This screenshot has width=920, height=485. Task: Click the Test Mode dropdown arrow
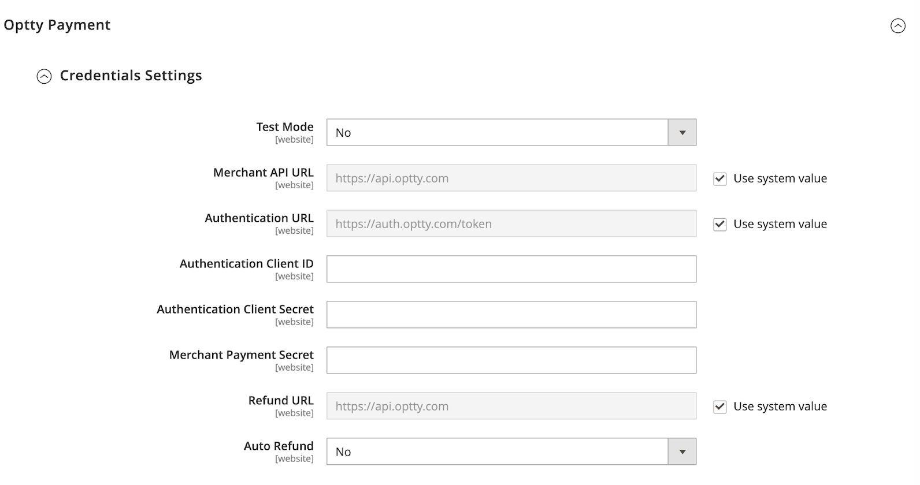point(682,132)
